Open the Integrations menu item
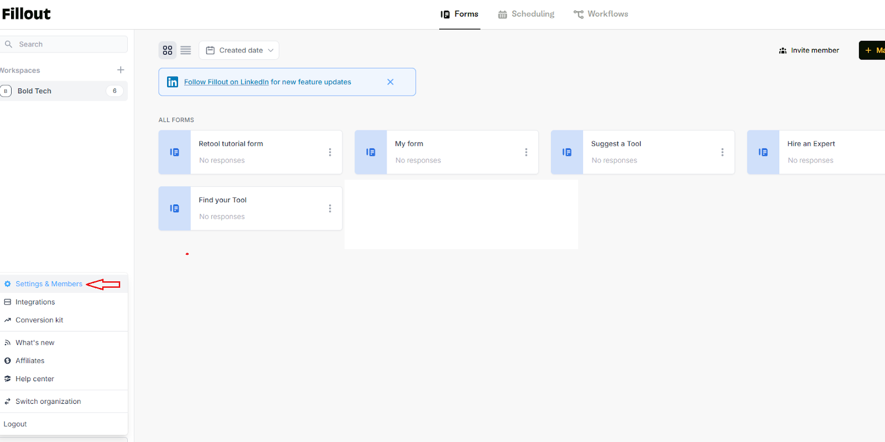 tap(64, 302)
